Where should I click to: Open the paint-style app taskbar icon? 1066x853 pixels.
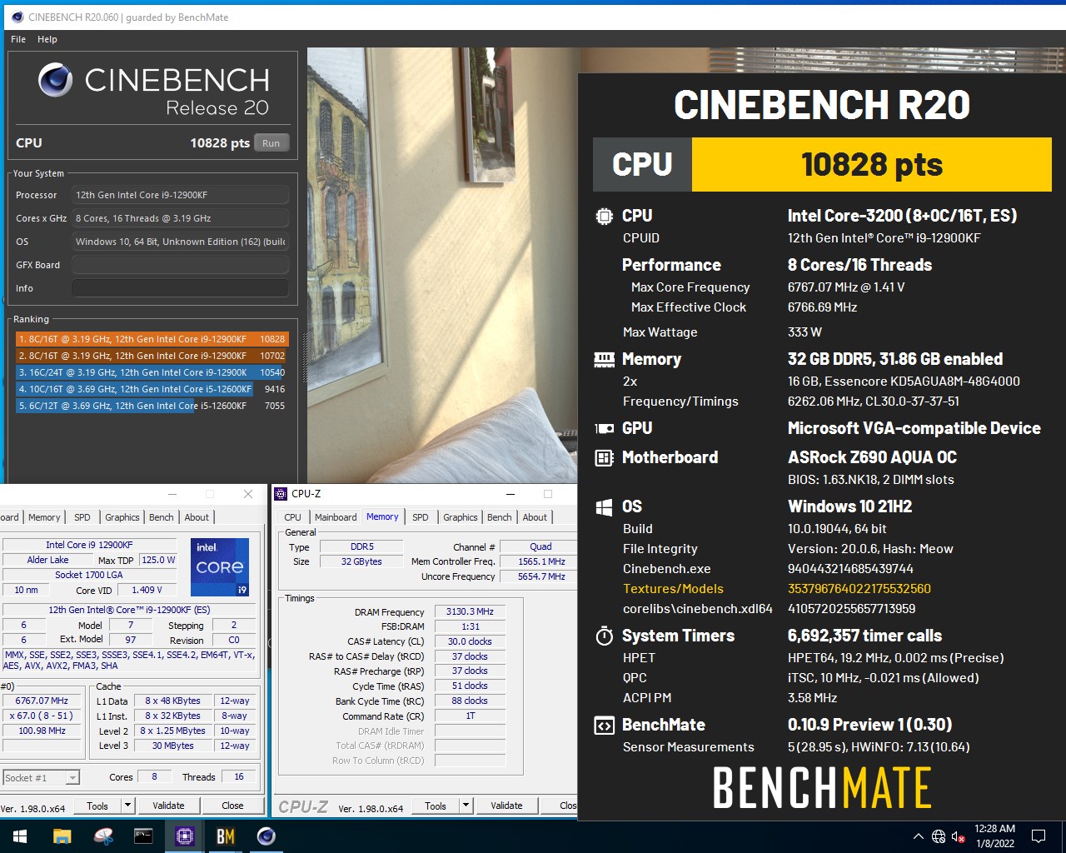pos(103,836)
